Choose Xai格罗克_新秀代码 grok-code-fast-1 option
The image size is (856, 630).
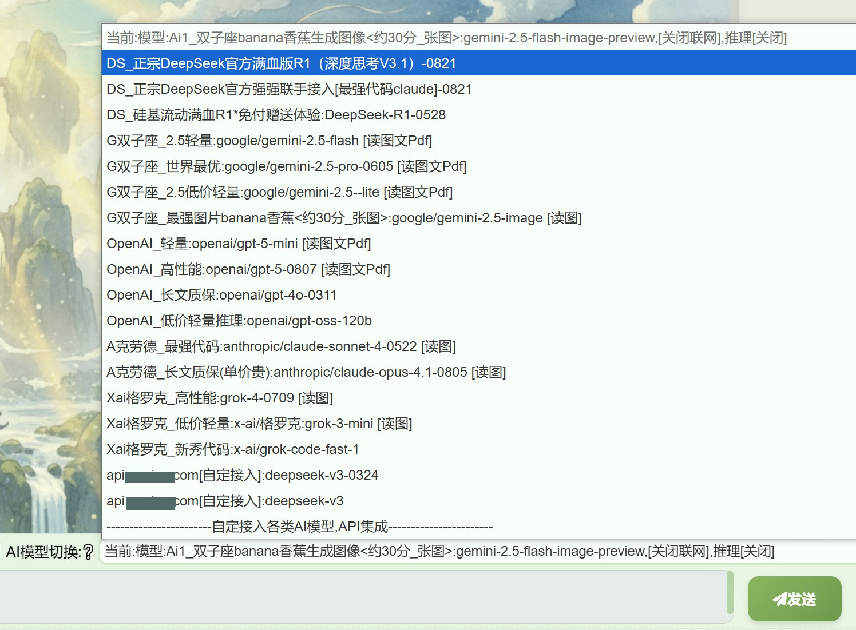[479, 449]
